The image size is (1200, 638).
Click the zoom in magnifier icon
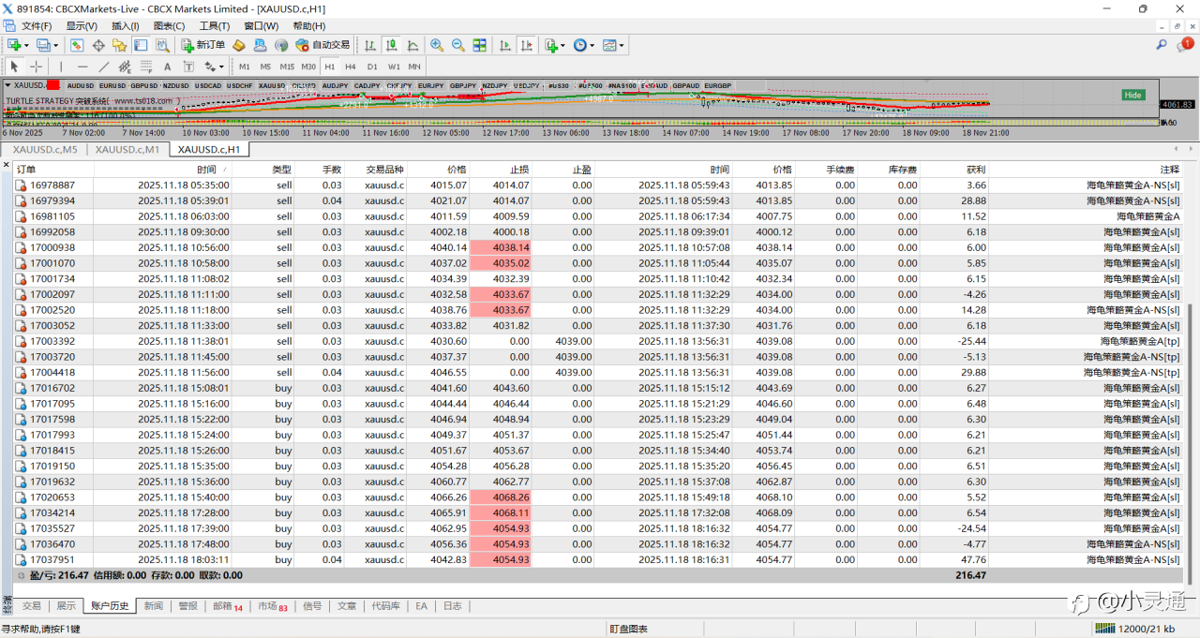pyautogui.click(x=437, y=45)
